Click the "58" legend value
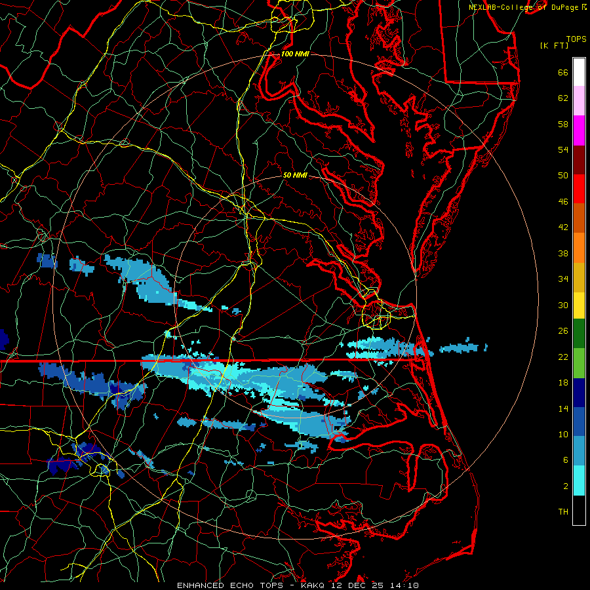The image size is (590, 590). (563, 124)
